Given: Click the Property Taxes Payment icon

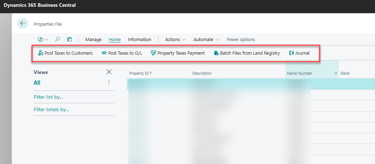Looking at the screenshot, I should [x=153, y=53].
